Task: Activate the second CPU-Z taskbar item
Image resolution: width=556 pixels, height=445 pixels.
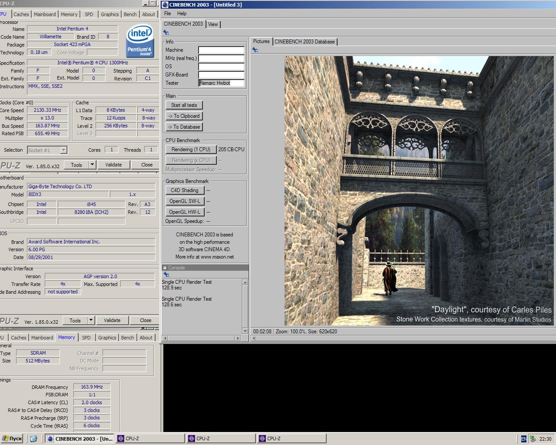Action: point(221,438)
